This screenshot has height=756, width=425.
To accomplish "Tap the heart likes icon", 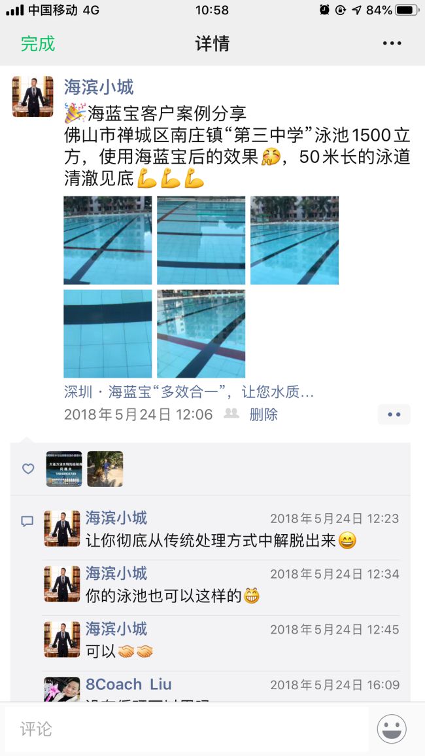I will (x=28, y=469).
